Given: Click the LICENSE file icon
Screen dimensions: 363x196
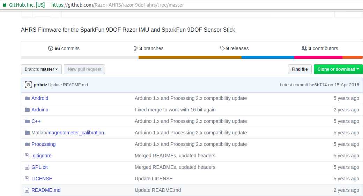Looking at the screenshot, I should 27,179.
